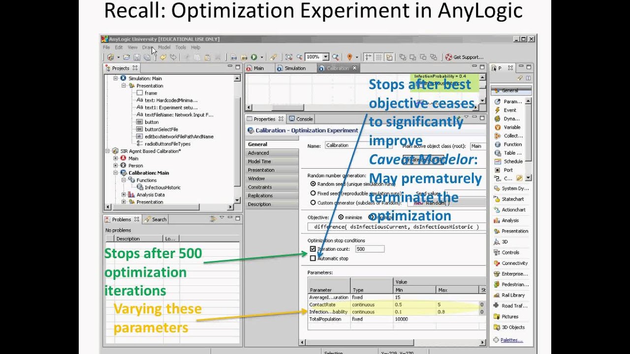This screenshot has width=630, height=354.
Task: Select the Function element in palette
Action: point(508,144)
